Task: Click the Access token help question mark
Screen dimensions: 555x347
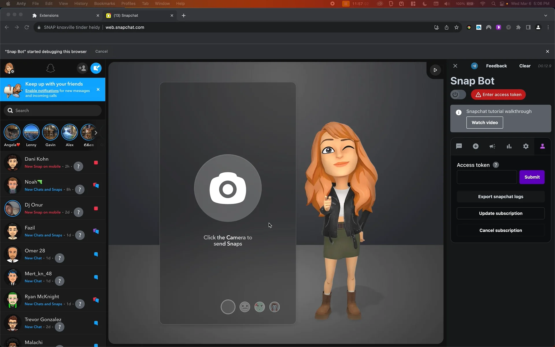Action: 496,165
